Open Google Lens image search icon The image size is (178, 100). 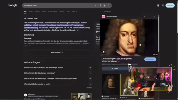(105, 6)
